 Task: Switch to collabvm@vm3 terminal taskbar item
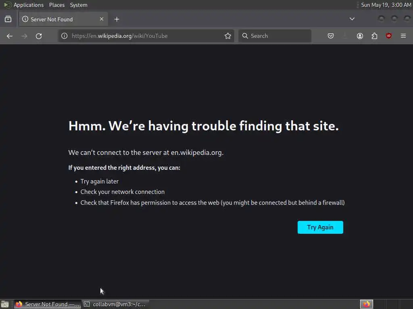point(115,304)
